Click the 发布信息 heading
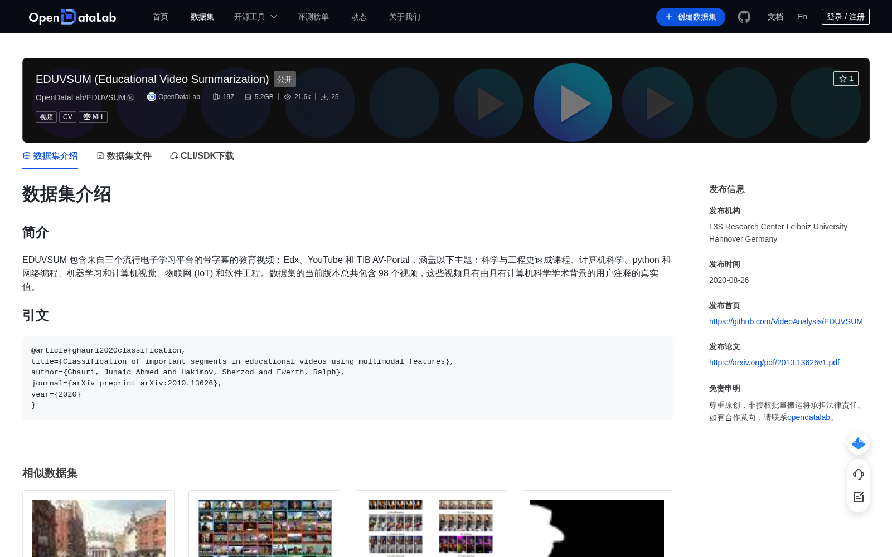The image size is (892, 557). pos(726,189)
